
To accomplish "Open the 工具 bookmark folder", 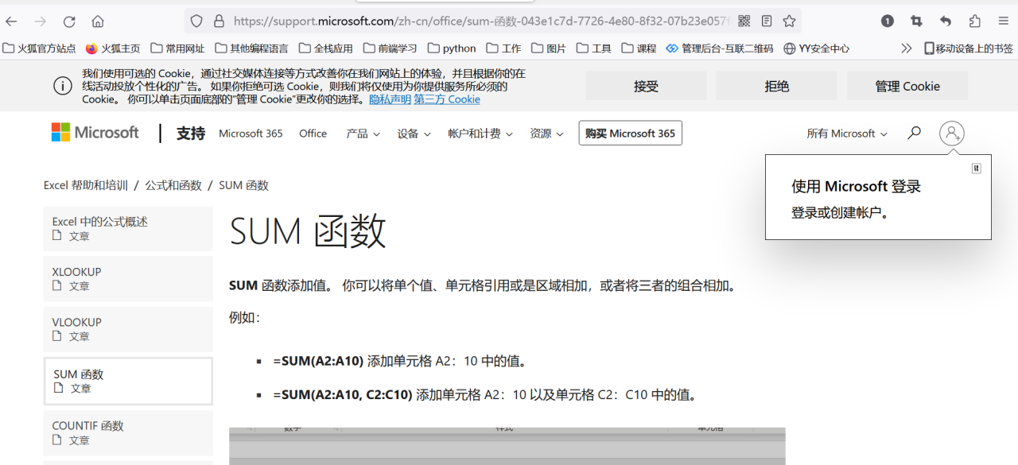I will 594,48.
